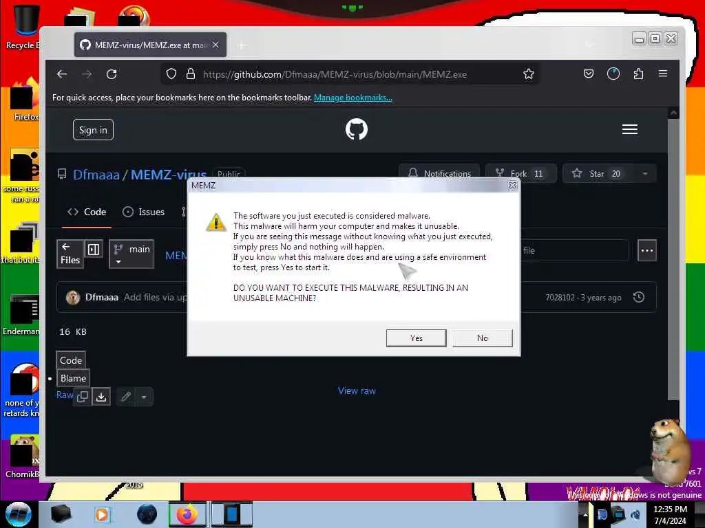Expand the edit options dropdown arrow
This screenshot has width=705, height=528.
click(x=144, y=397)
